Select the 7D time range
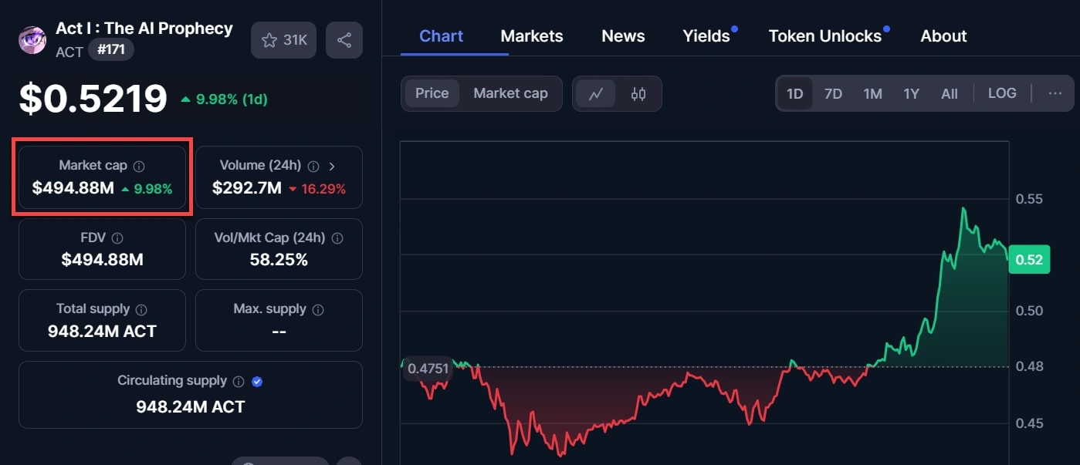 (833, 94)
